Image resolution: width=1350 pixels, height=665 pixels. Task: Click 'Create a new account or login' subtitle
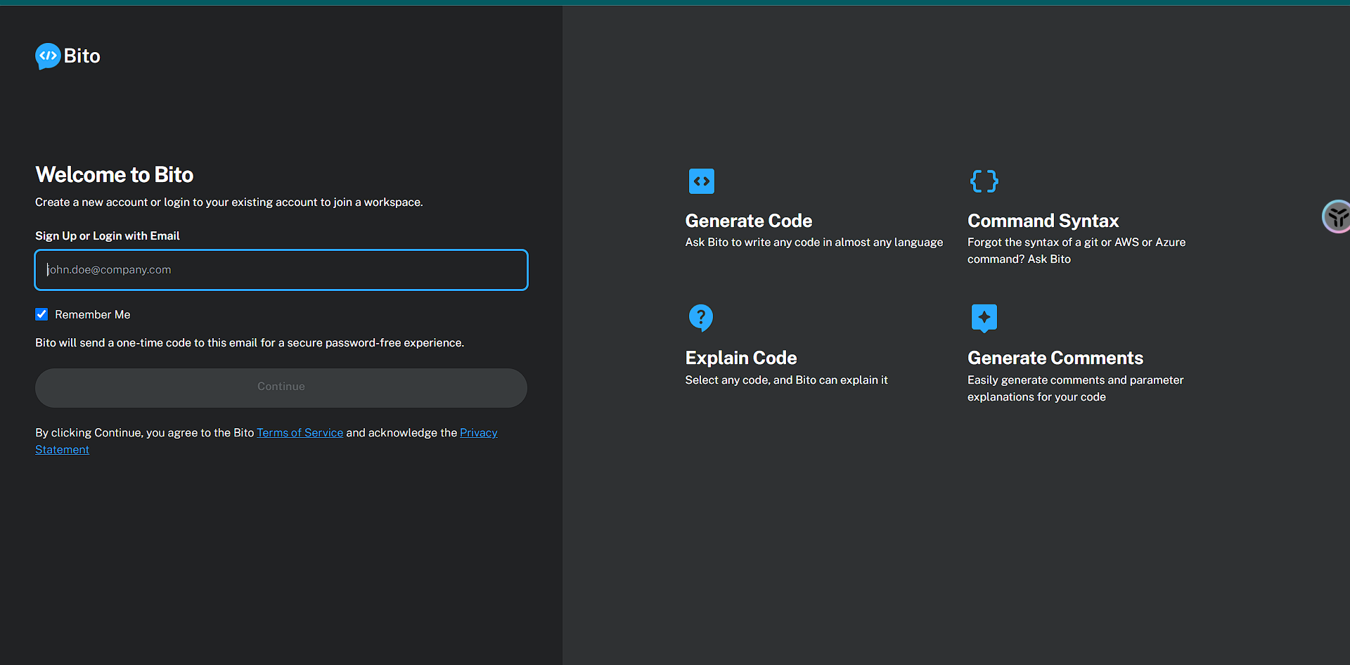[229, 202]
